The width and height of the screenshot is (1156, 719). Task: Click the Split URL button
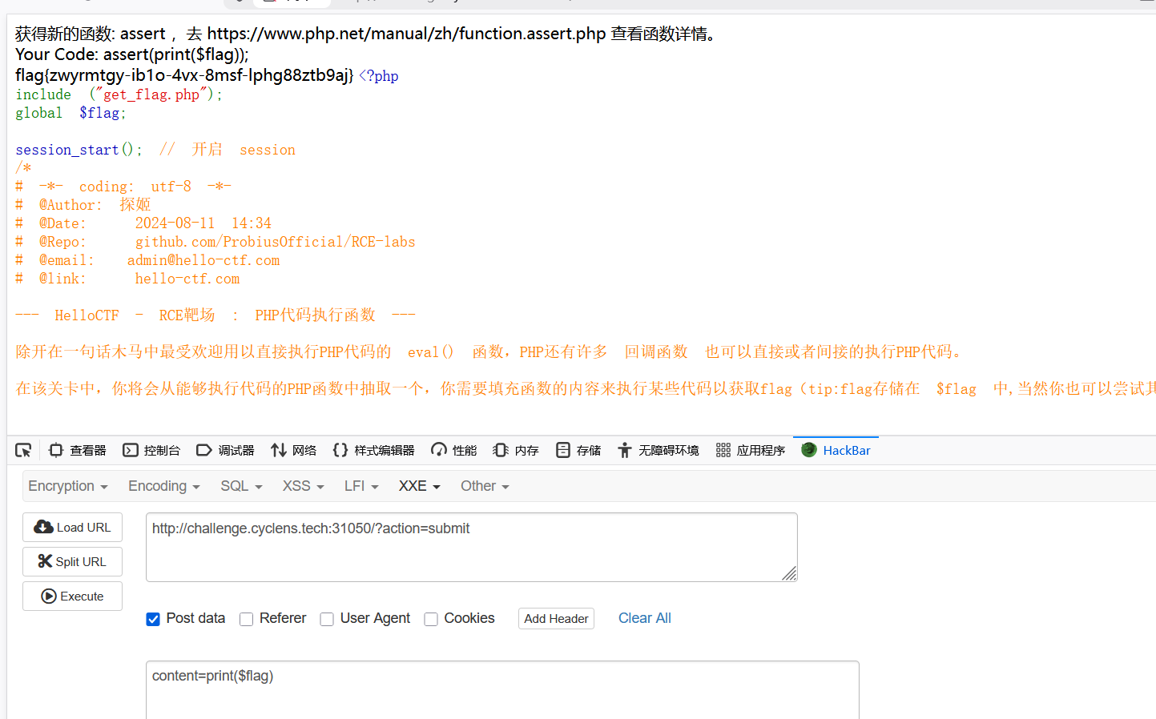click(72, 562)
